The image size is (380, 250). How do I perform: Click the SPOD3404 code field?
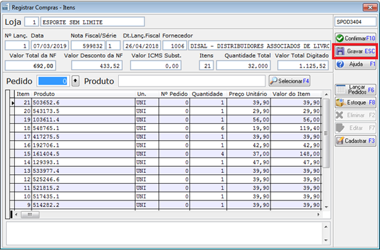355,22
